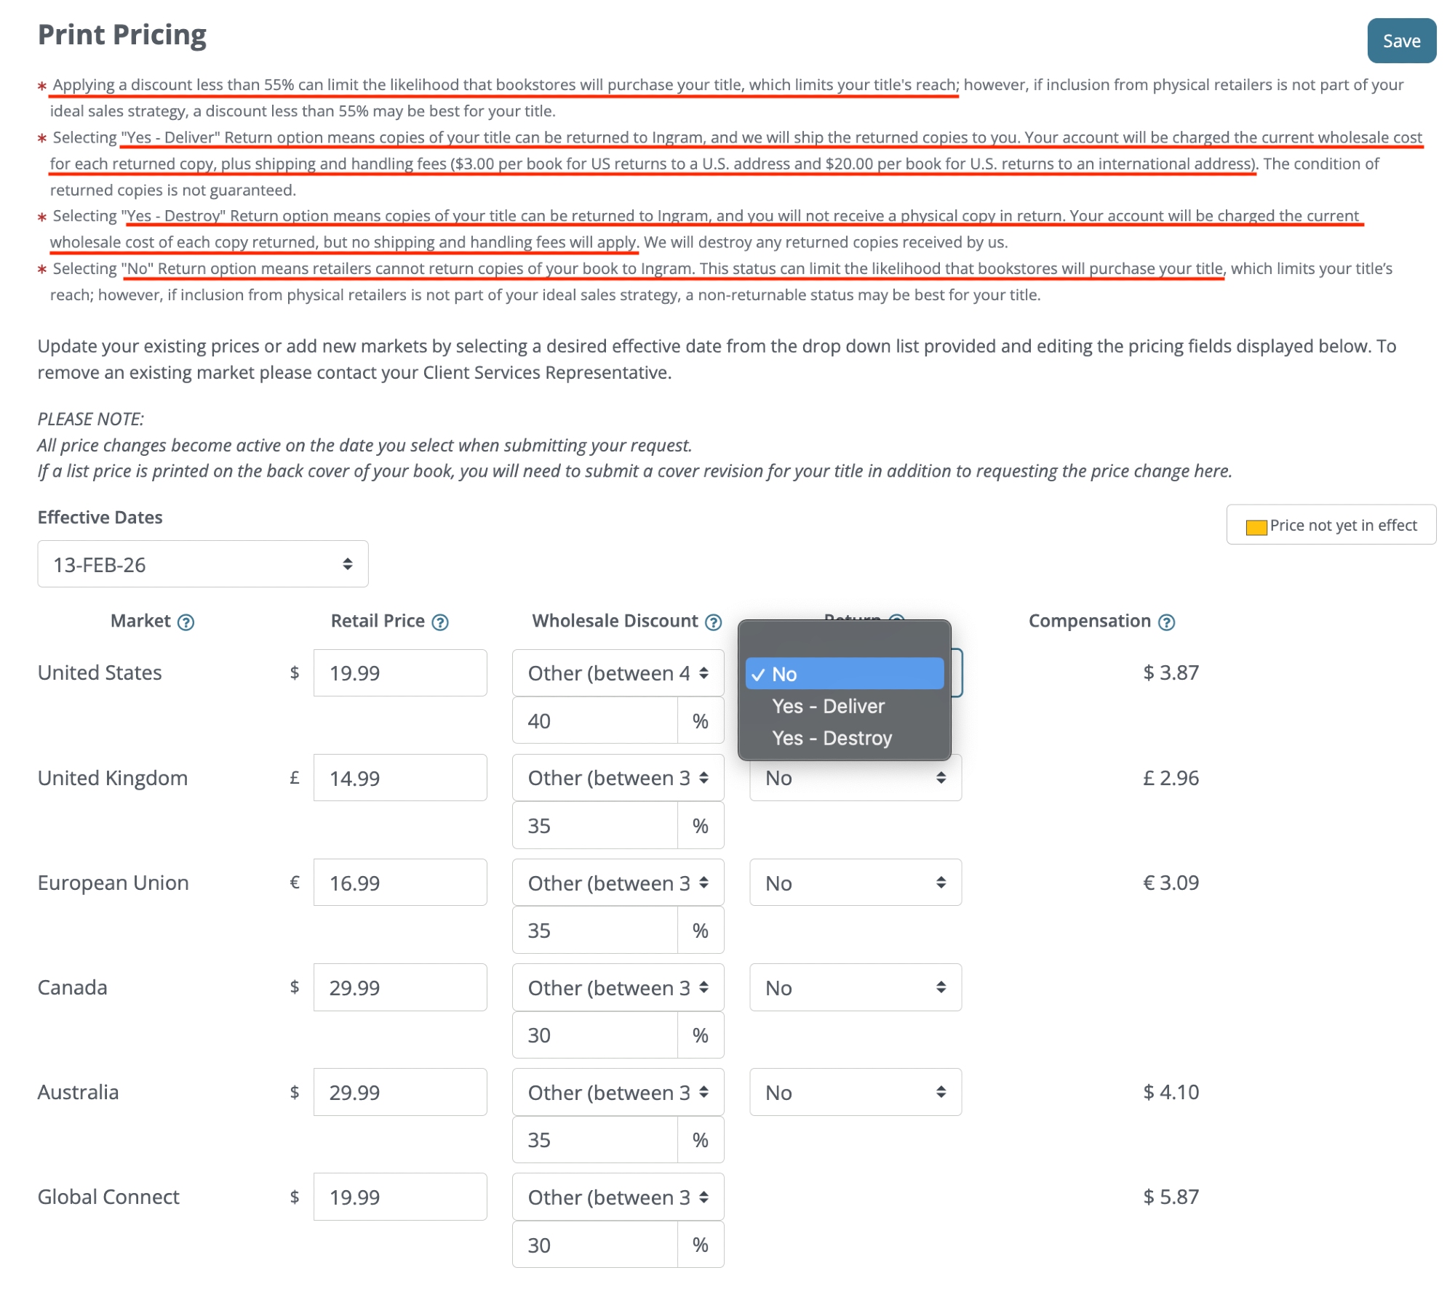Click United Kingdom discount percent field
The width and height of the screenshot is (1455, 1297).
(594, 826)
